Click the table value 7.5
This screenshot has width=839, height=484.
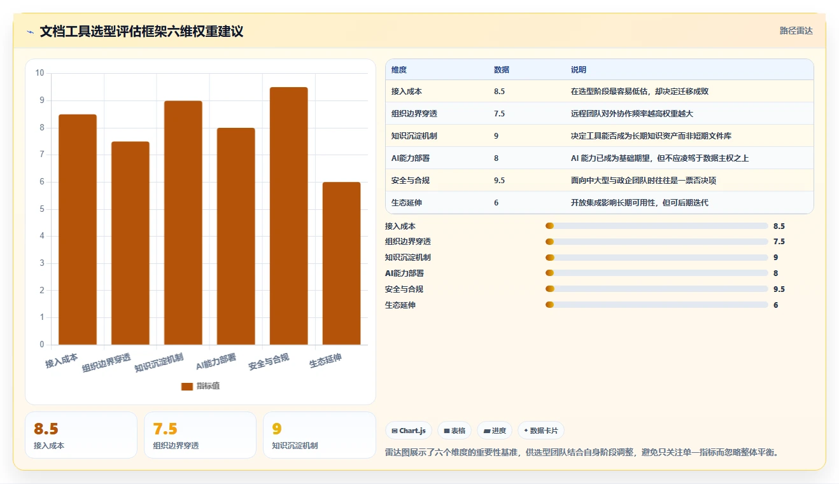pyautogui.click(x=500, y=114)
